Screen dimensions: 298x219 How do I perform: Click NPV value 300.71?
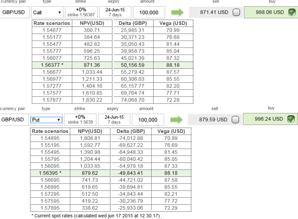(92, 30)
